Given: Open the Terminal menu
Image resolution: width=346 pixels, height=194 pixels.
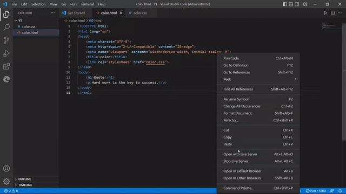Looking at the screenshot, I should point(87,4).
